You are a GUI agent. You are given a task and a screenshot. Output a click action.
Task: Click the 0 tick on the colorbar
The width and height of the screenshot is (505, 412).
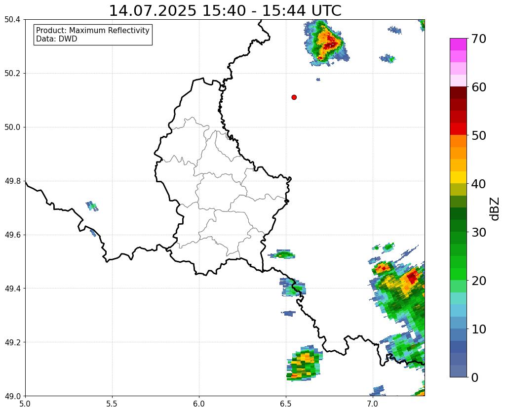[x=475, y=377]
